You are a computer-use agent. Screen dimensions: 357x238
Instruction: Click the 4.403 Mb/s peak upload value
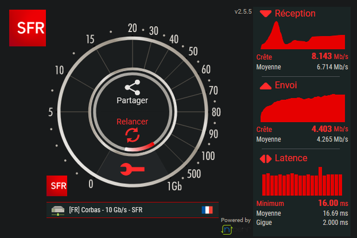coord(330,129)
